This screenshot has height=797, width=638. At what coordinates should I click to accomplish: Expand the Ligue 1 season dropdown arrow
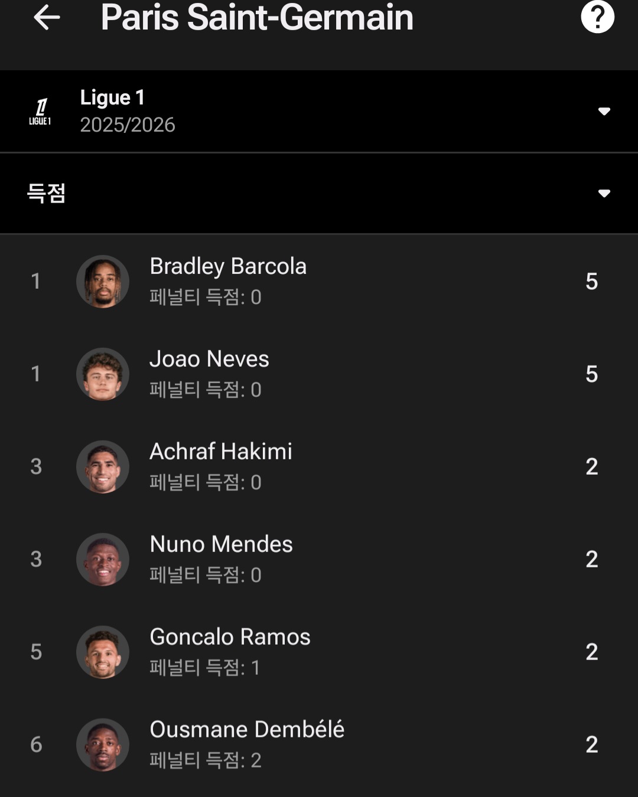tap(604, 112)
